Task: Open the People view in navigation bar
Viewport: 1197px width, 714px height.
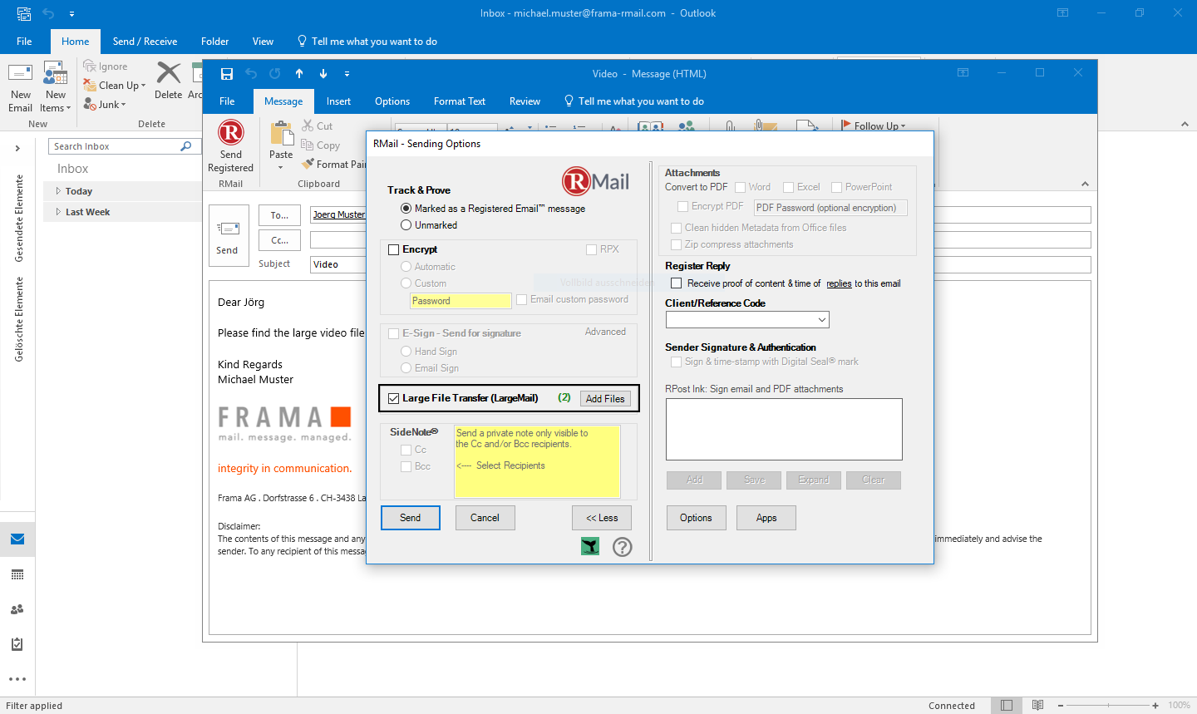Action: coord(17,609)
